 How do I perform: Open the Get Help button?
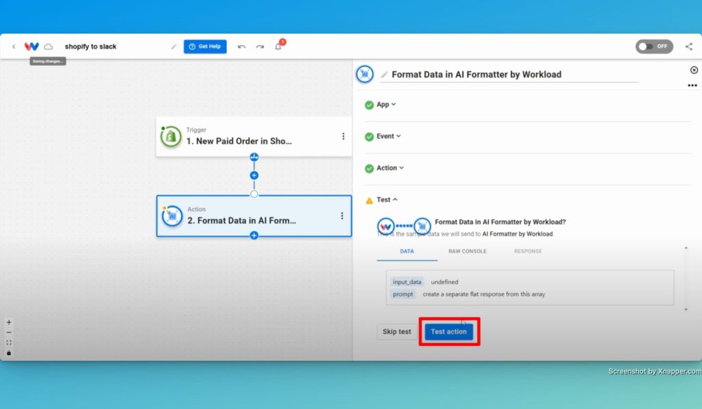pos(205,47)
